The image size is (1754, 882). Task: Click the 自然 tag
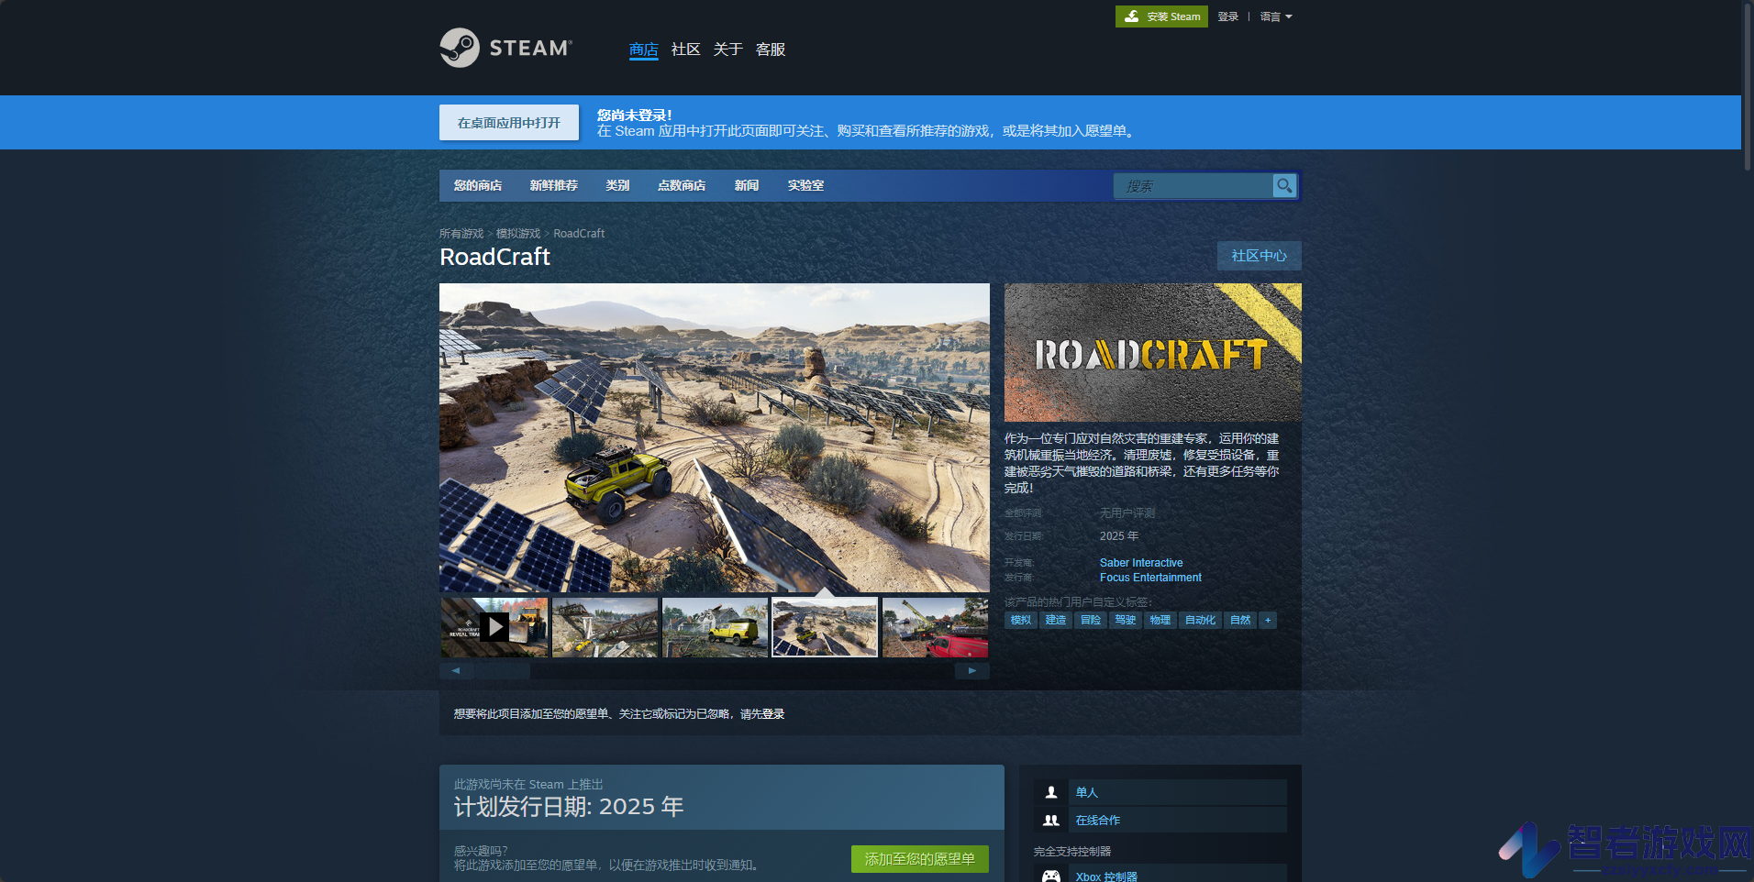coord(1240,621)
